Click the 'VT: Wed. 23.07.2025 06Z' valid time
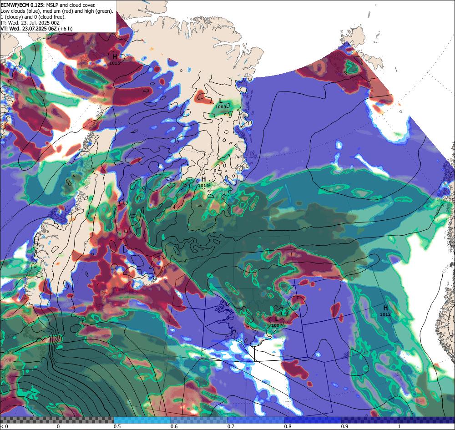 28,29
